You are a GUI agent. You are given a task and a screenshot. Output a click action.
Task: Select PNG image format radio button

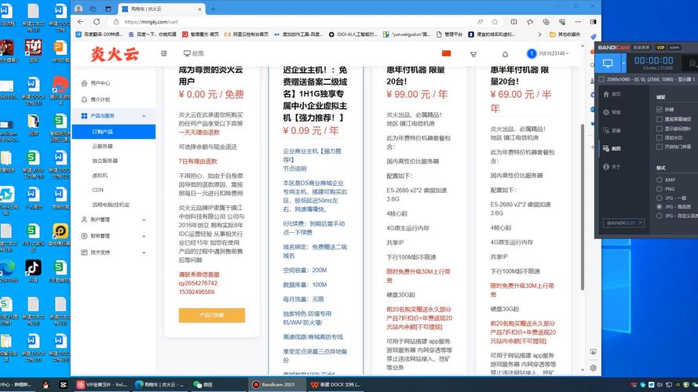pyautogui.click(x=660, y=189)
